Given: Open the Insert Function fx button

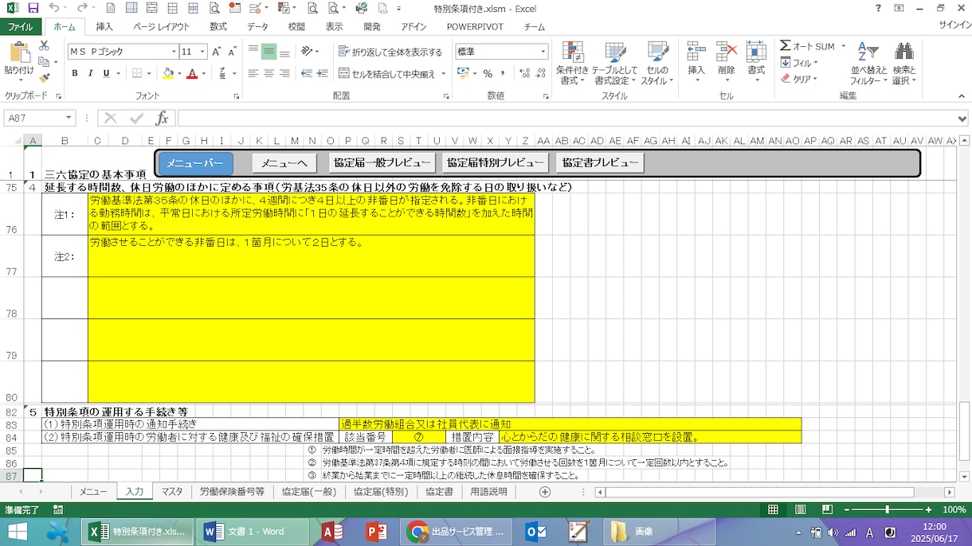Looking at the screenshot, I should pos(162,119).
